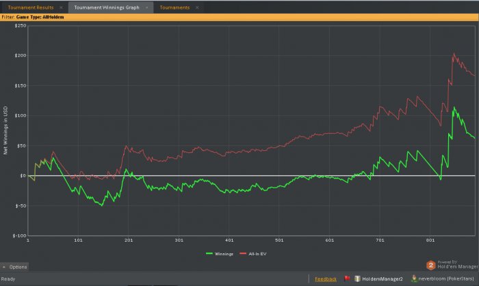Click the red flag icon next to Feedback
The height and width of the screenshot is (286, 479).
[x=347, y=278]
